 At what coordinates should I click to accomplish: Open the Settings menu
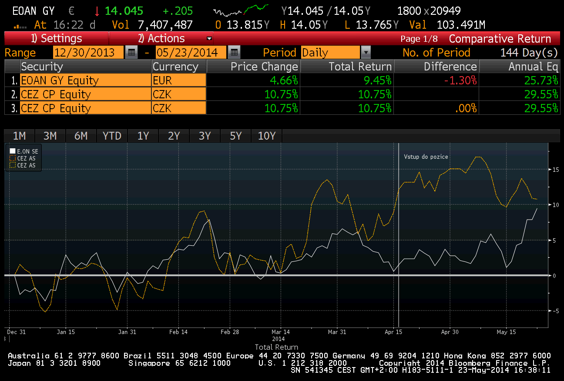56,38
